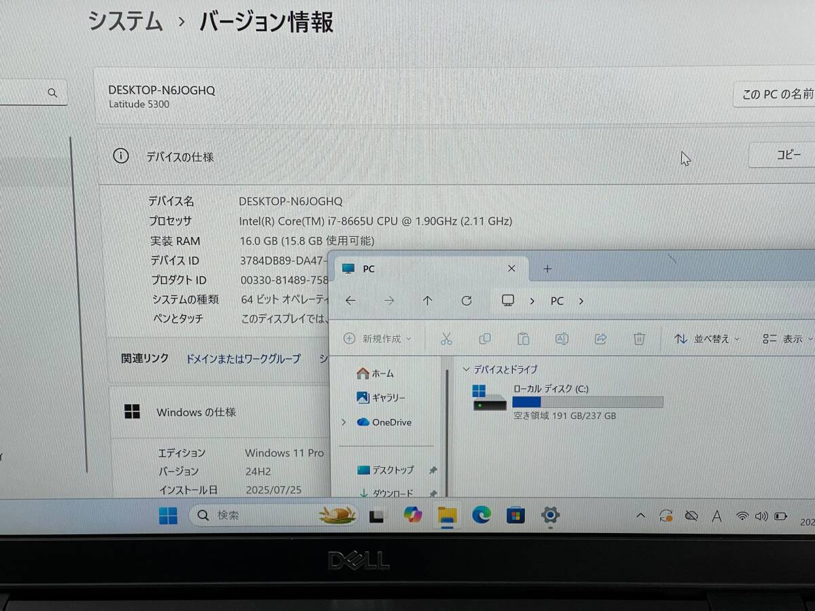Image resolution: width=815 pixels, height=611 pixels.
Task: Click the Paste icon in Explorer toolbar
Action: [523, 338]
